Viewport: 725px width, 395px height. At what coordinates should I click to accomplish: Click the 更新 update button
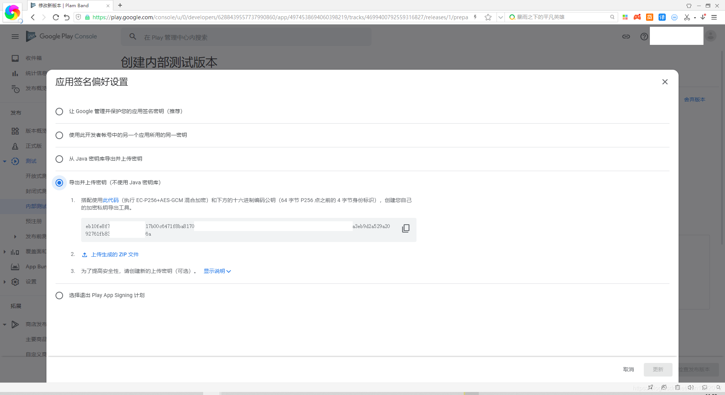(x=658, y=369)
